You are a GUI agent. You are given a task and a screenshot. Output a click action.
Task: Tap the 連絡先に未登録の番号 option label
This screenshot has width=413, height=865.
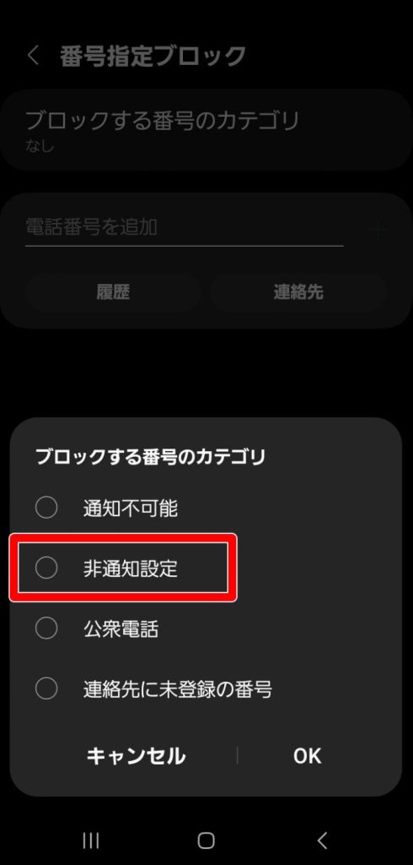point(177,689)
